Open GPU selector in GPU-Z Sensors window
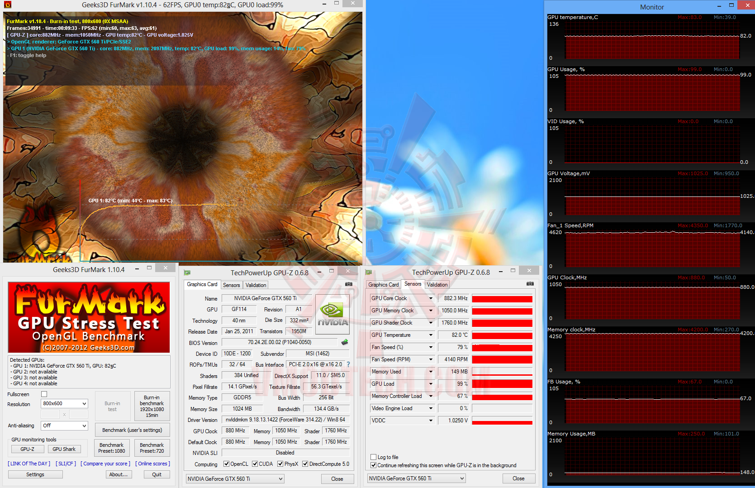 417,478
